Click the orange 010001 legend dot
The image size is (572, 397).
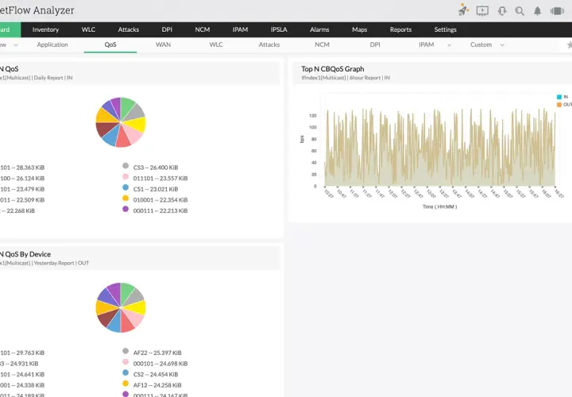pos(126,198)
